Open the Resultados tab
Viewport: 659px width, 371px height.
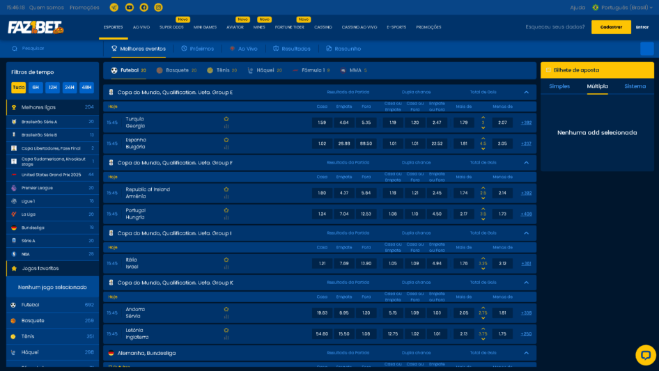coord(292,49)
